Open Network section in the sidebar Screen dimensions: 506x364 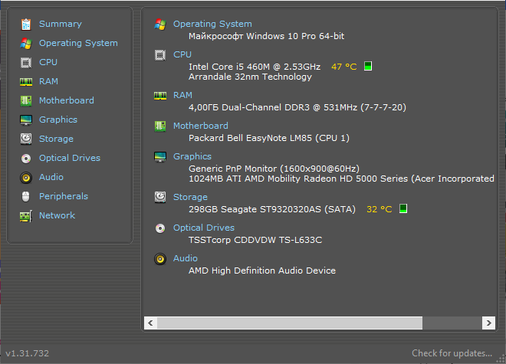58,215
